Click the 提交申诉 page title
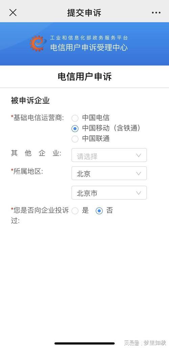169x348 pixels. (x=84, y=13)
